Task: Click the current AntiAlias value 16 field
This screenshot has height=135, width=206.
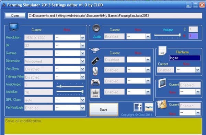Action: click(38, 92)
